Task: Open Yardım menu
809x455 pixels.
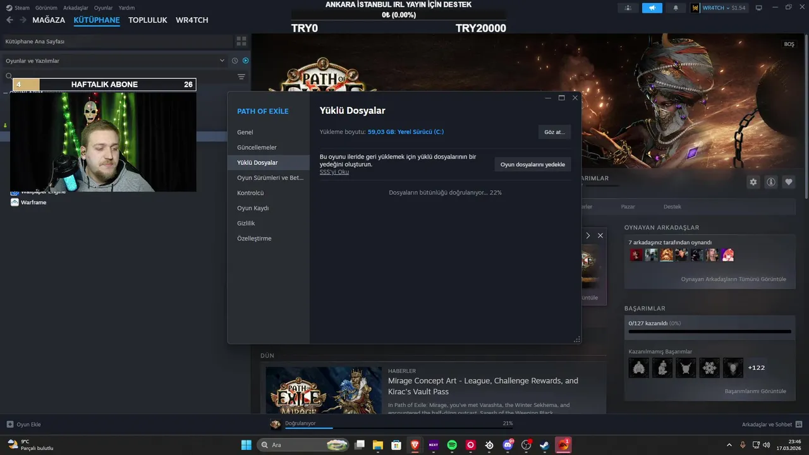Action: (x=126, y=8)
